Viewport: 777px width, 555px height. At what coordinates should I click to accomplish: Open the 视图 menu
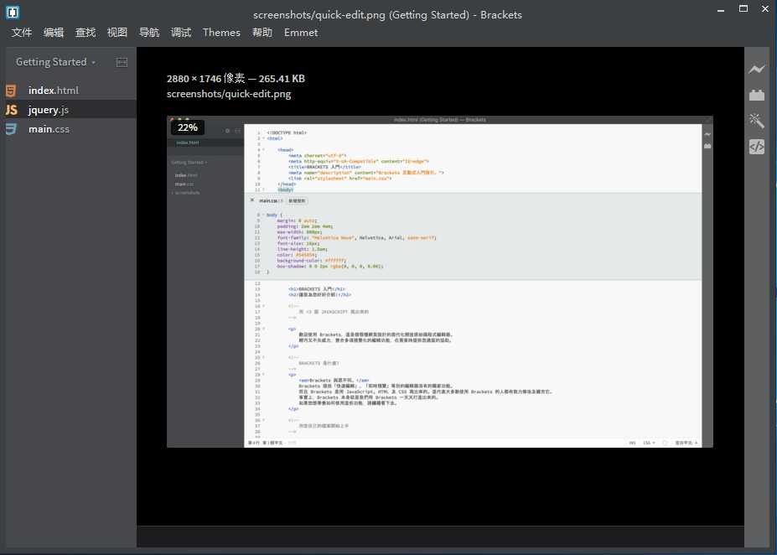click(117, 33)
